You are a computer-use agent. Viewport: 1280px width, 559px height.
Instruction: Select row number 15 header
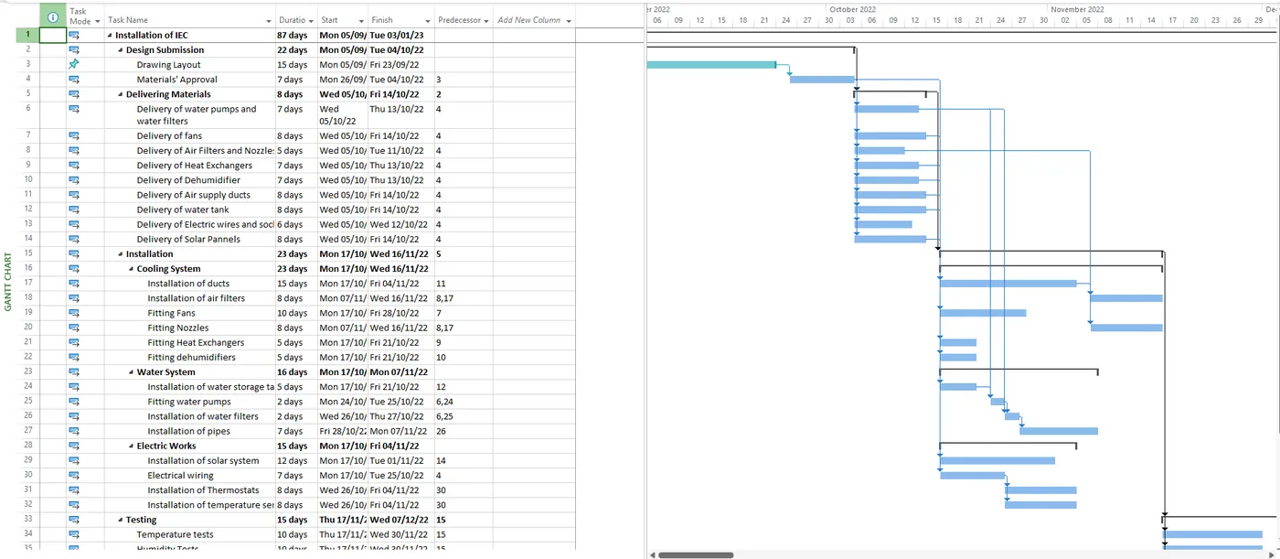click(x=28, y=253)
